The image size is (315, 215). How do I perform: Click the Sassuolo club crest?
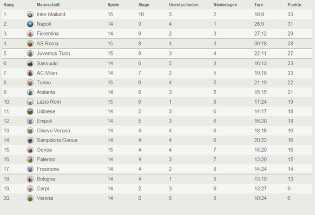(30, 64)
